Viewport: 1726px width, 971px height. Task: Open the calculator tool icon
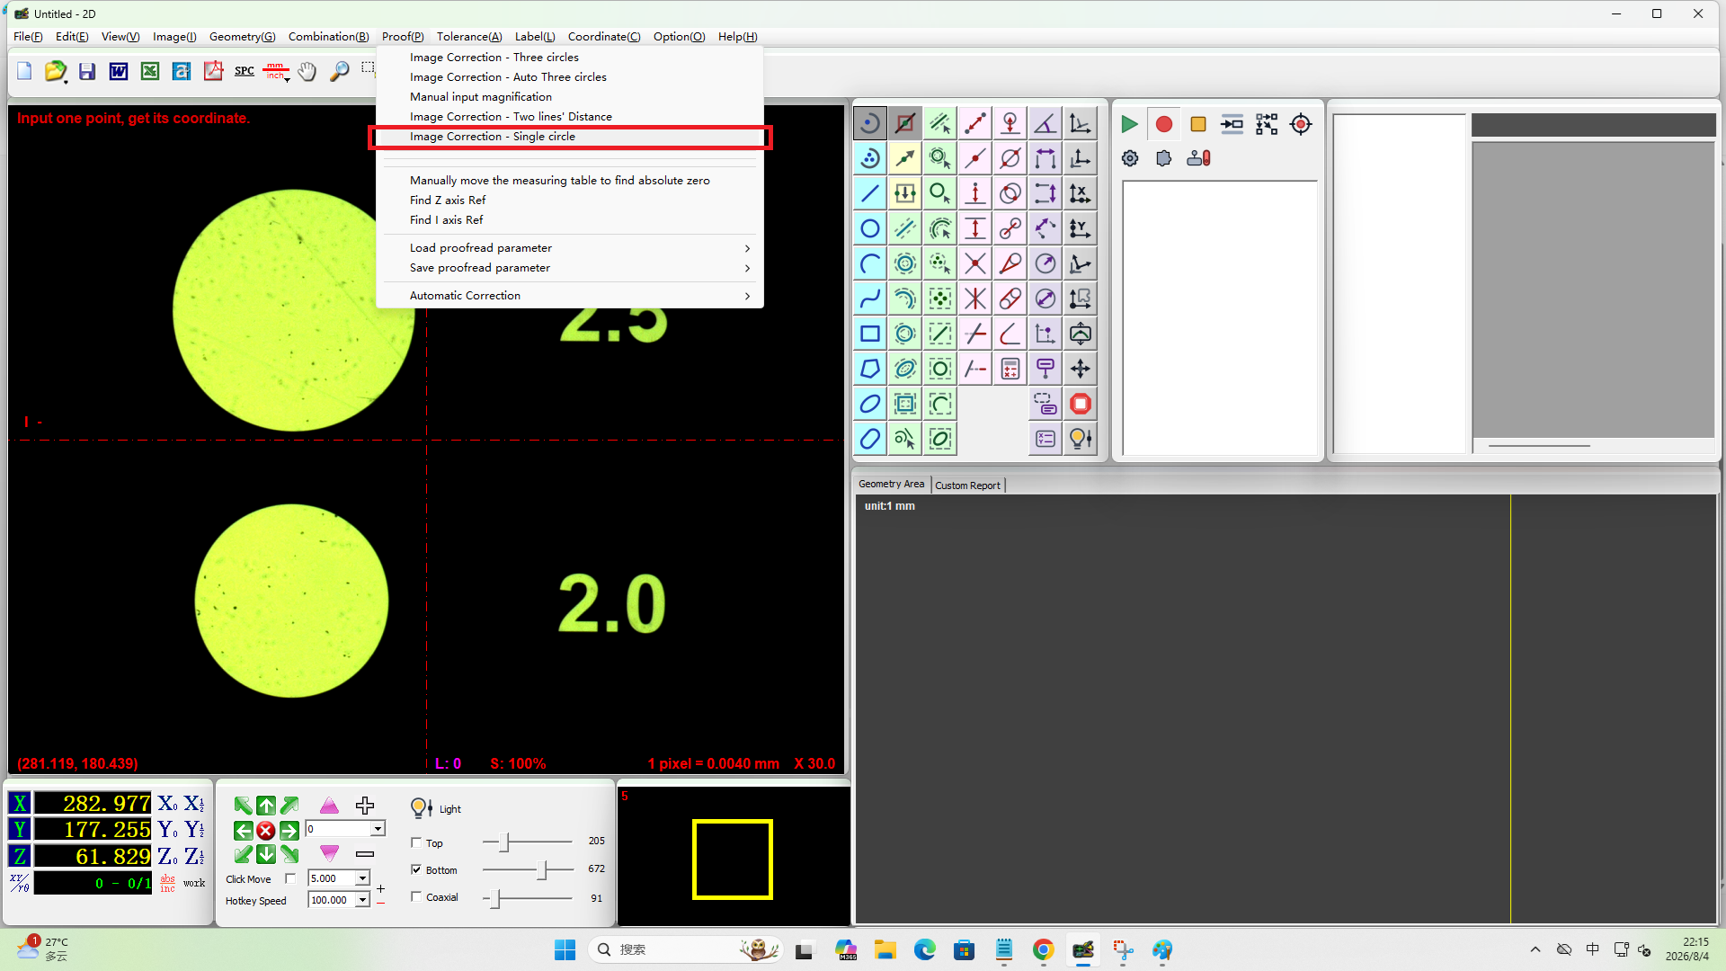(1010, 369)
